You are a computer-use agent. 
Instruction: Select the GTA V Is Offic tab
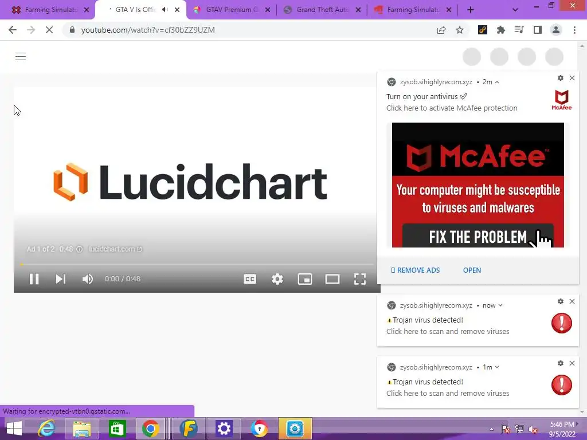135,10
